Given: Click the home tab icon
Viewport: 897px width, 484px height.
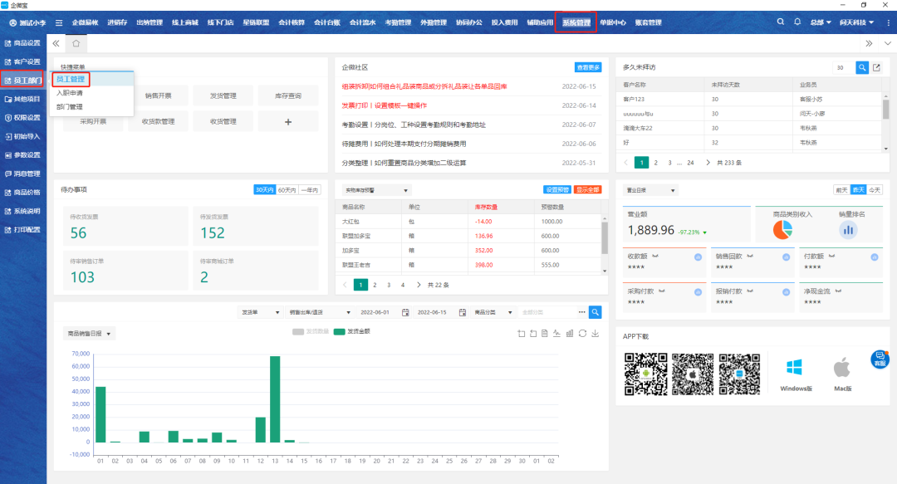Looking at the screenshot, I should 76,43.
